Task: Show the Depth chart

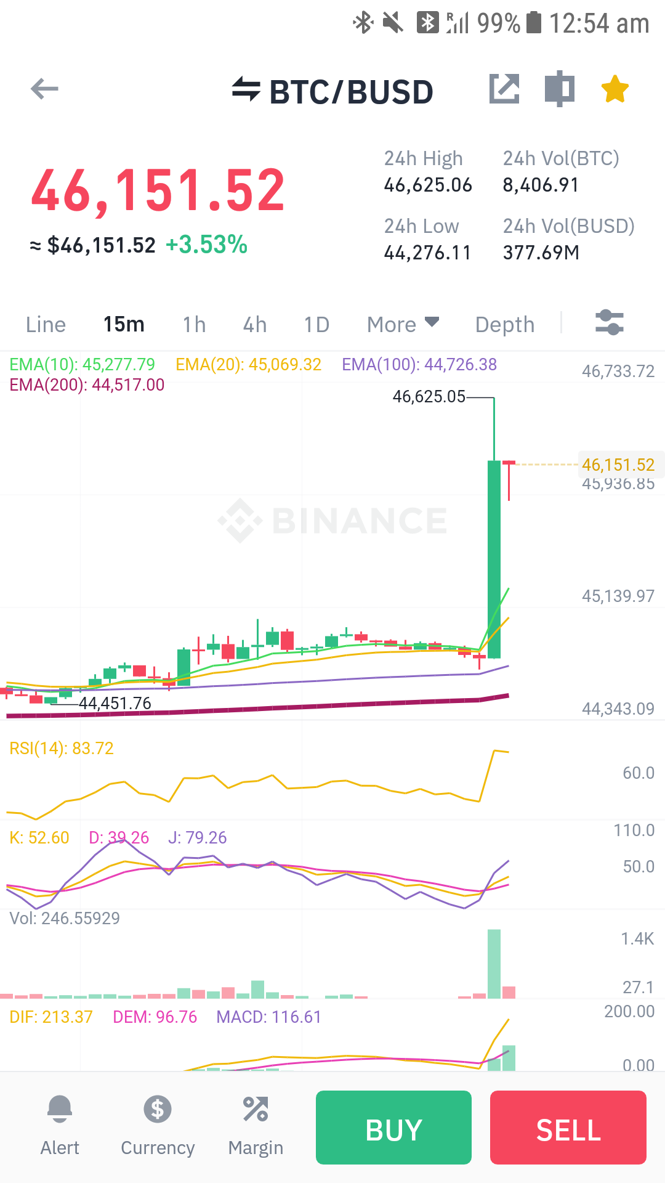Action: [505, 325]
